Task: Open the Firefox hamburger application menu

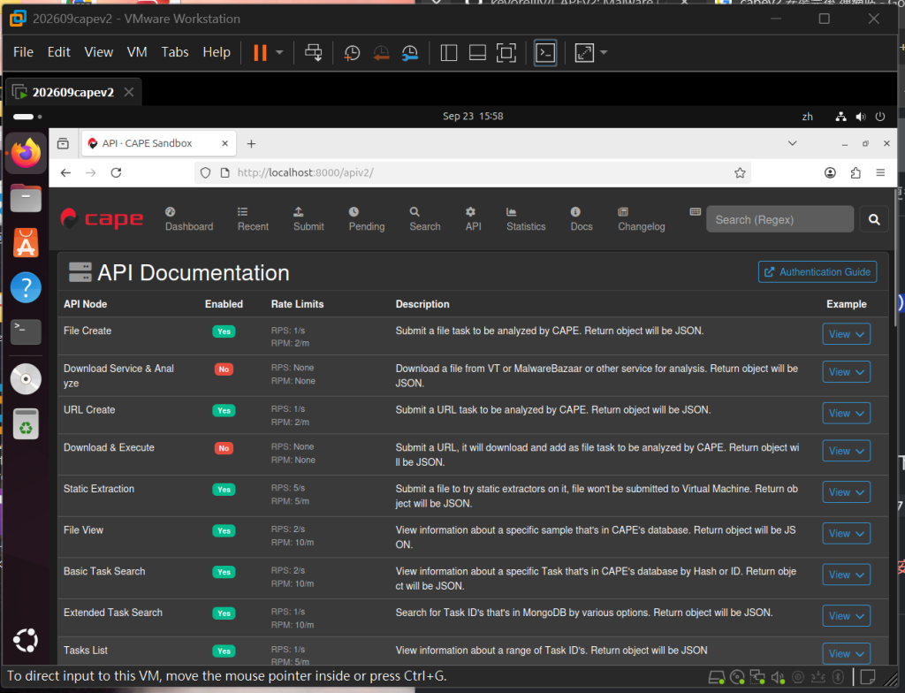Action: tap(880, 172)
